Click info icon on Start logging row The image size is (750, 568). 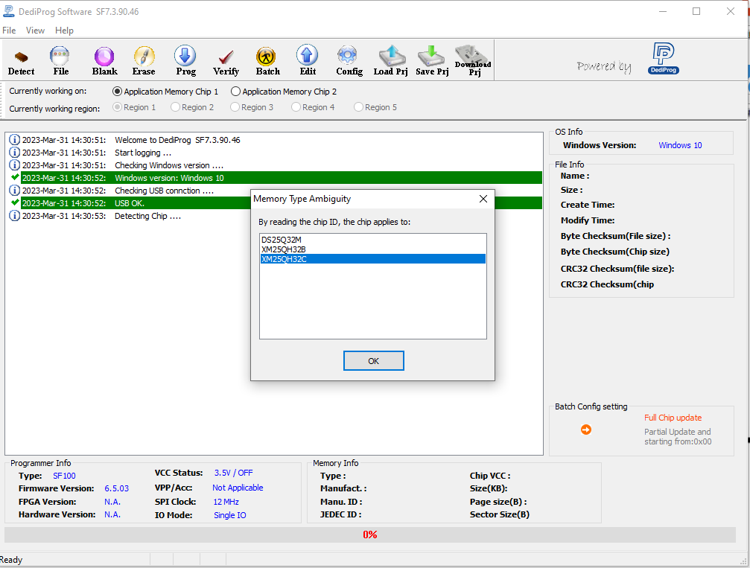pyautogui.click(x=15, y=152)
